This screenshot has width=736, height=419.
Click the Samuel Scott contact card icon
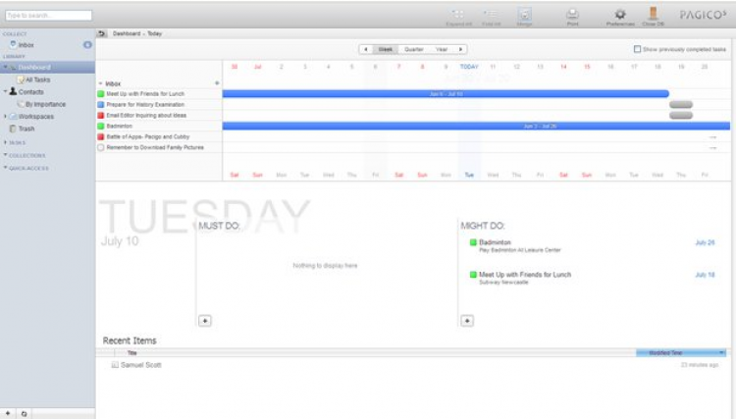[x=115, y=365]
